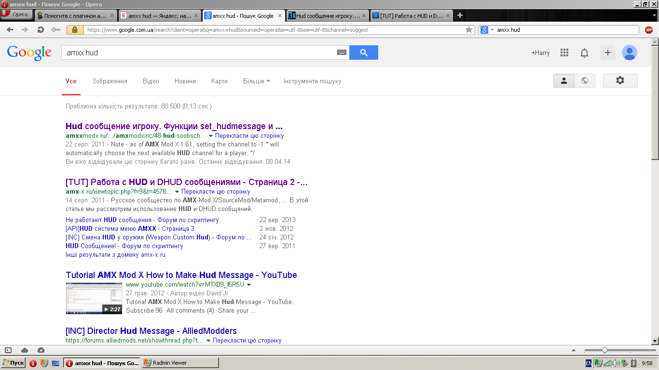Launch Opera from quick launch icon
659x370 pixels.
click(x=33, y=363)
